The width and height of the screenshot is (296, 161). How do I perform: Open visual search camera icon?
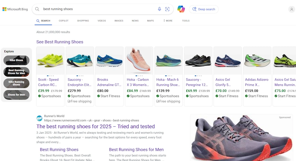pyautogui.click(x=167, y=9)
